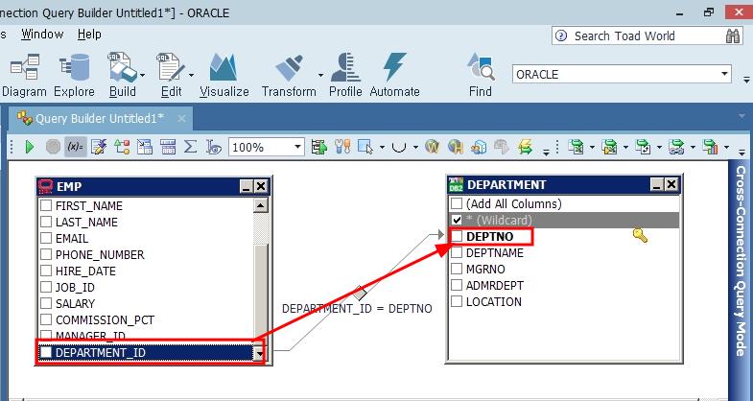Open the Build dropdown arrow
This screenshot has width=753, height=401.
coord(142,74)
